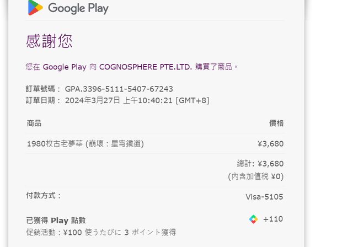Click the 內含加值稅 ¥0 tax line
Screen dimensions: 353x247
pos(256,176)
